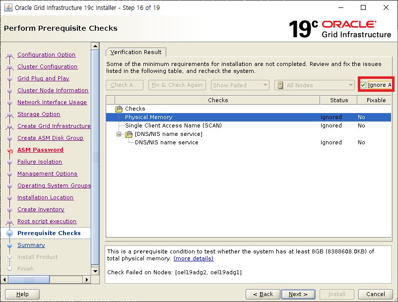398x302 pixels.
Task: Open the more details link
Action: pyautogui.click(x=194, y=258)
